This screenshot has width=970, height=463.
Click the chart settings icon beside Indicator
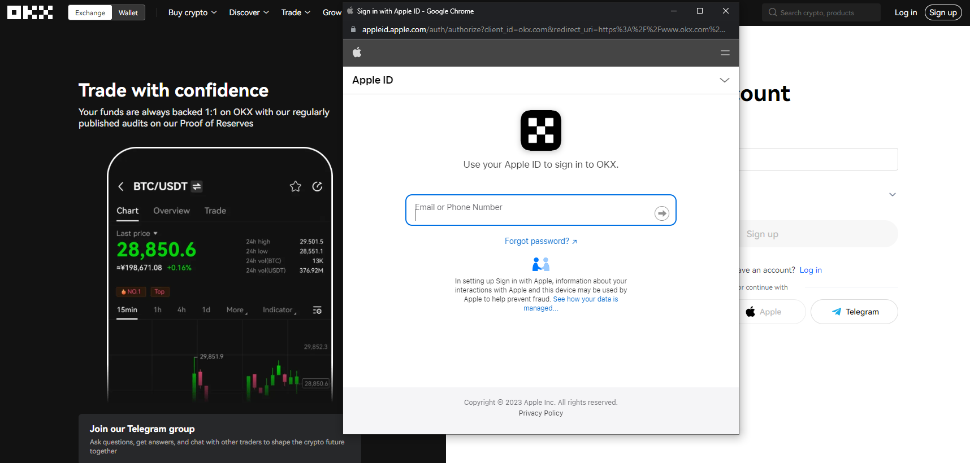click(x=317, y=310)
